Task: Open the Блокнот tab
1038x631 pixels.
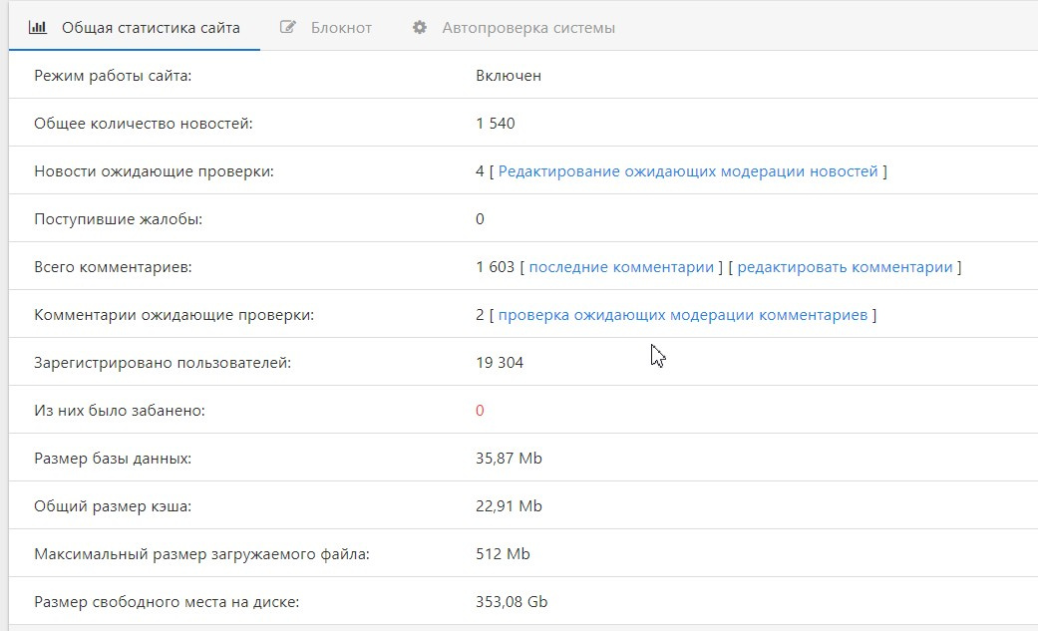Action: coord(341,28)
